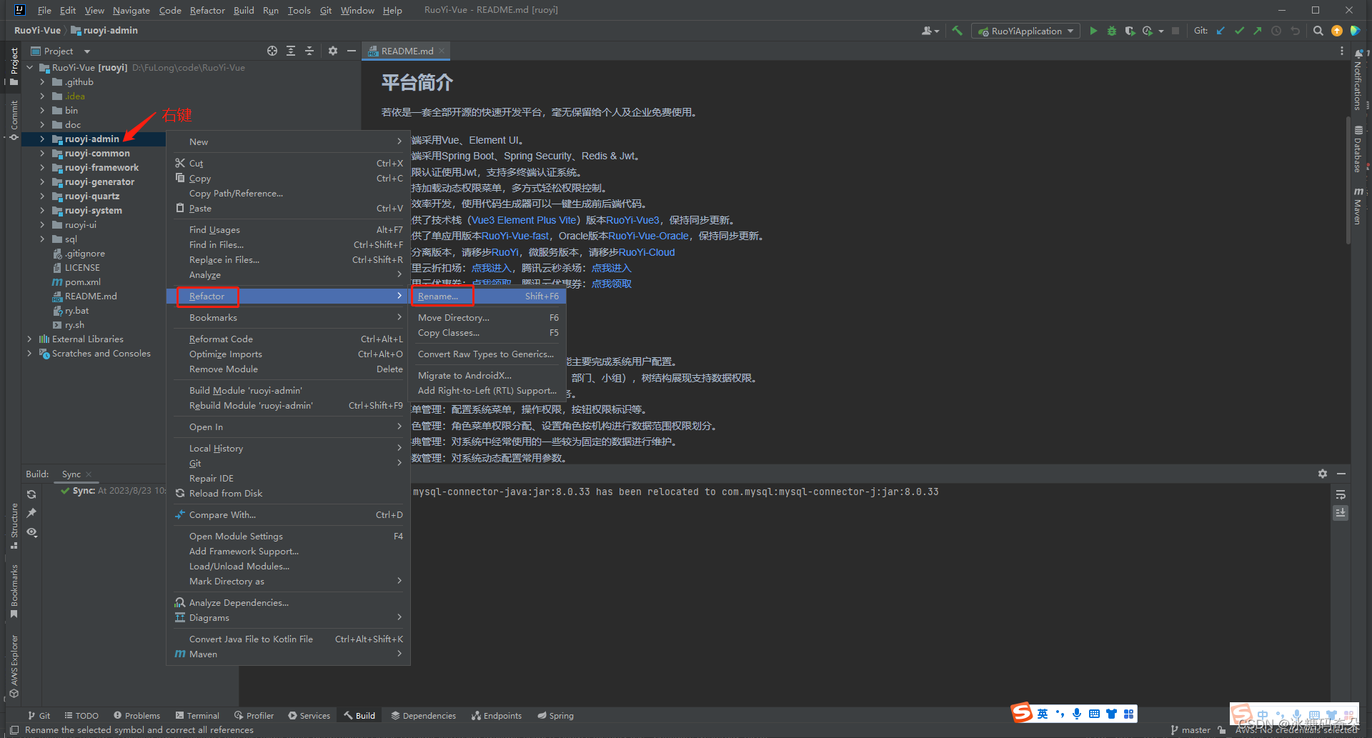Image resolution: width=1372 pixels, height=738 pixels.
Task: Open the Structure tool window sidebar
Action: [14, 526]
